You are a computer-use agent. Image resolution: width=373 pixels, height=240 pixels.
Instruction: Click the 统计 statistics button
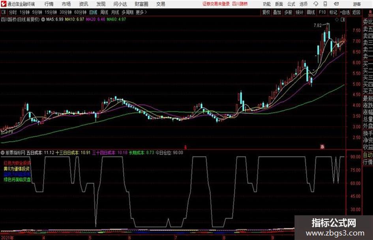pyautogui.click(x=300, y=12)
